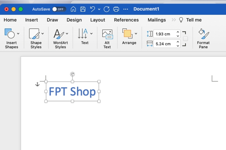Open the Alt Text tool

pyautogui.click(x=107, y=39)
